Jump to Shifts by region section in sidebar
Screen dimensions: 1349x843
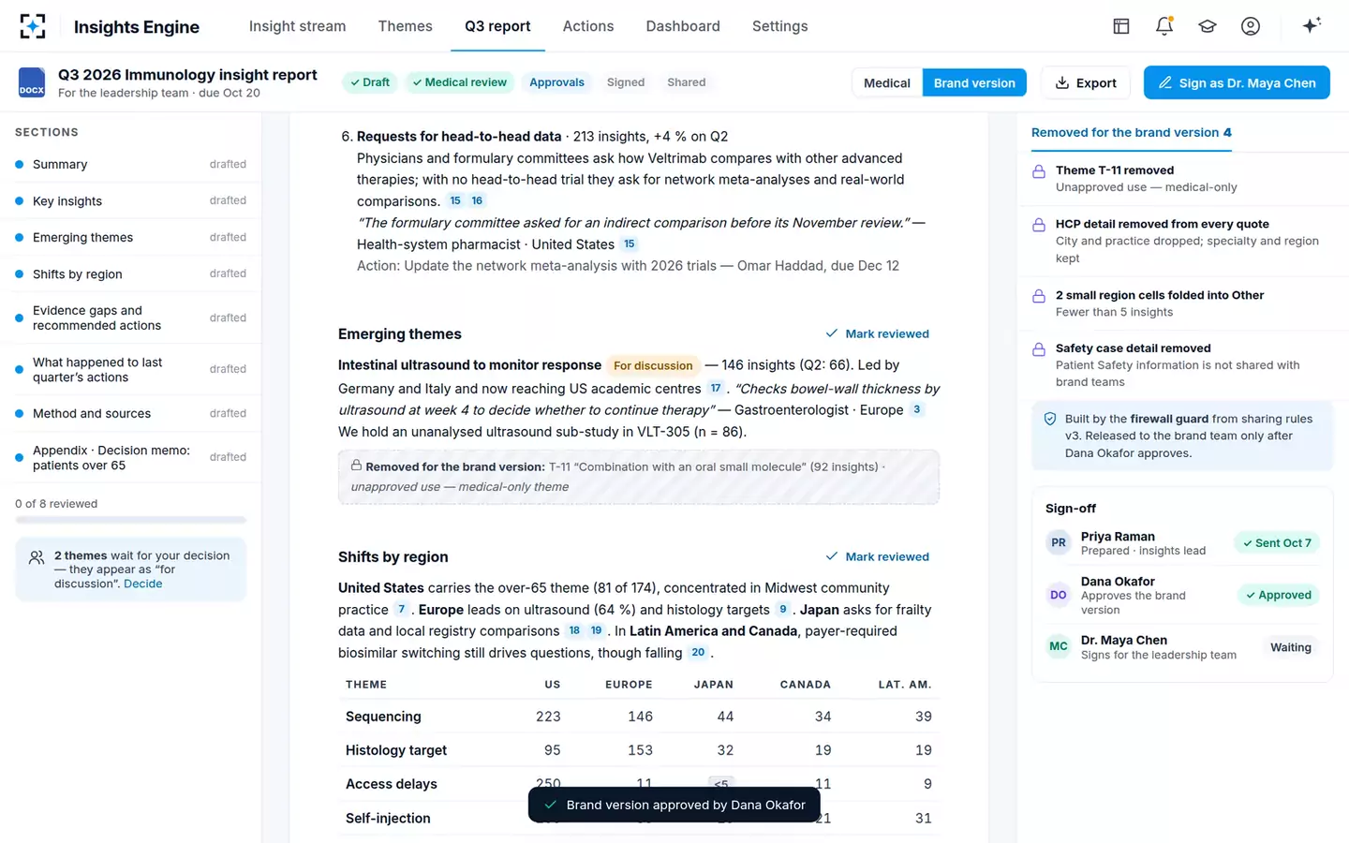[x=131, y=274]
